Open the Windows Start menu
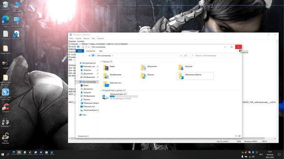 tap(3, 155)
